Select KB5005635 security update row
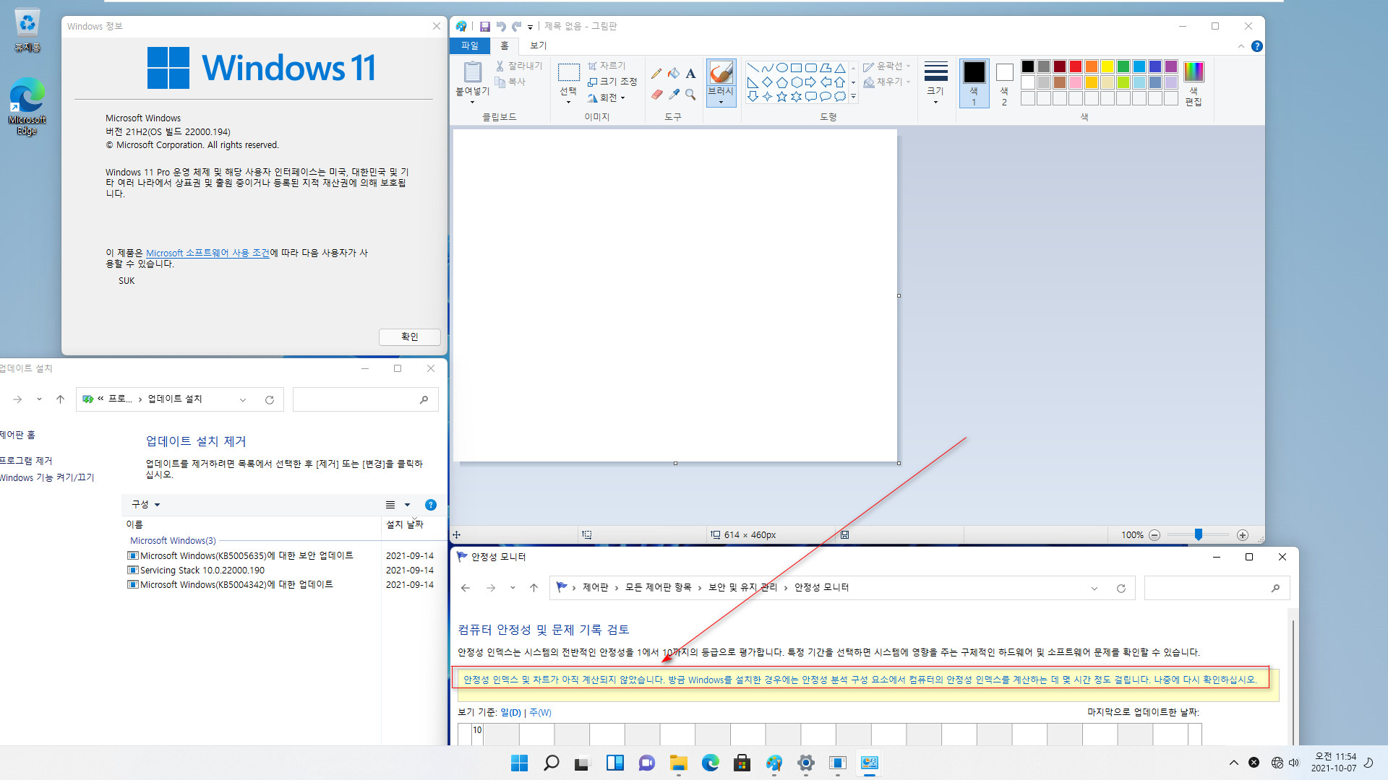1388x780 pixels. click(x=280, y=556)
